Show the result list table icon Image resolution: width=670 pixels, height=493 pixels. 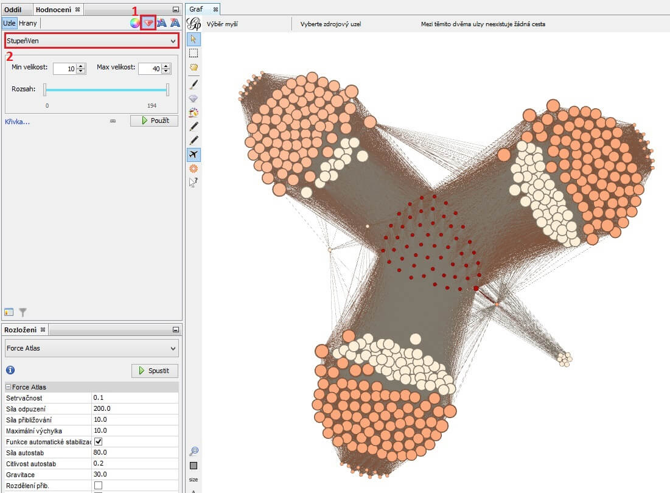(x=9, y=312)
